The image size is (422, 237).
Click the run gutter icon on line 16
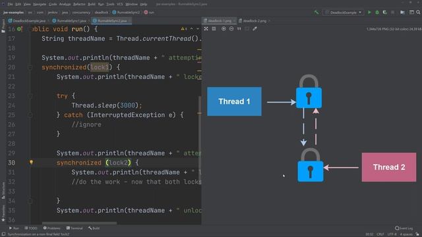(20, 29)
